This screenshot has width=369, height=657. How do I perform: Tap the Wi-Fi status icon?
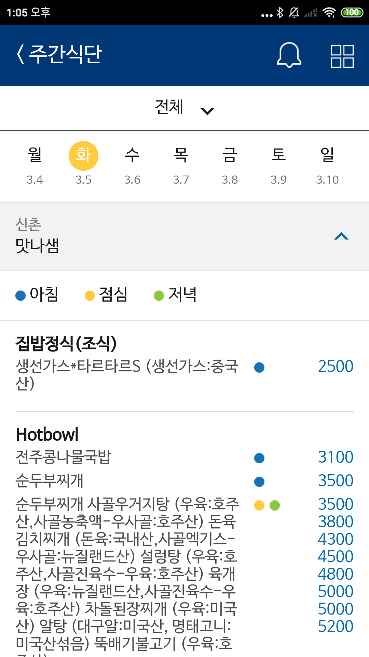tap(329, 13)
